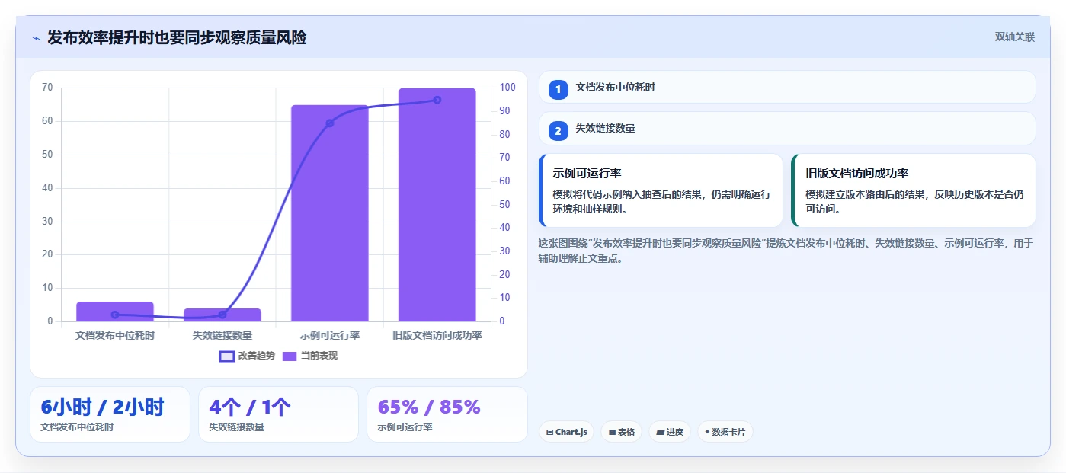Click x-axis label 示例可运行率

pyautogui.click(x=330, y=335)
